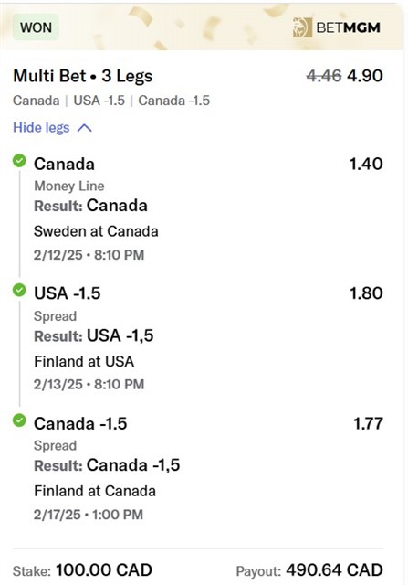Click the BETMGM brand text

click(x=349, y=27)
